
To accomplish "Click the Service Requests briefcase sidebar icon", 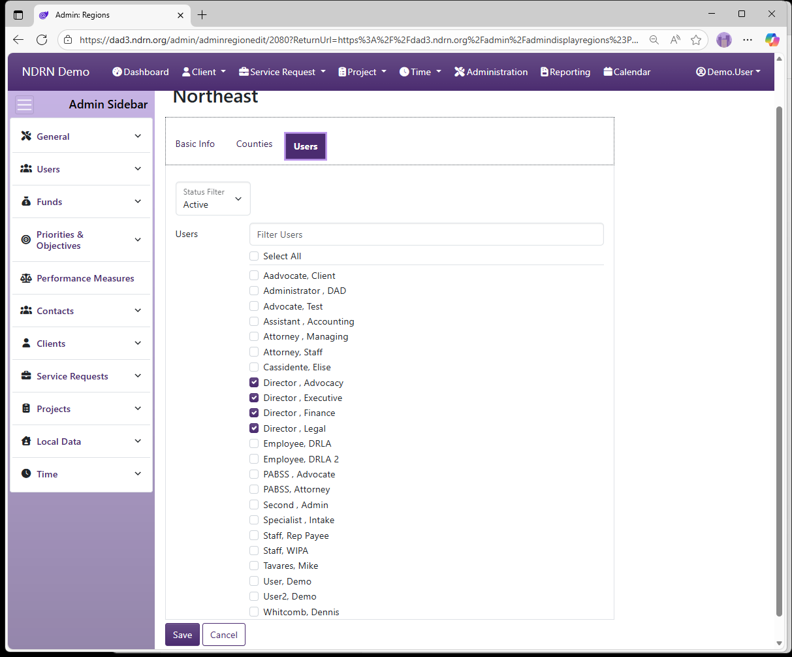I will pos(26,376).
